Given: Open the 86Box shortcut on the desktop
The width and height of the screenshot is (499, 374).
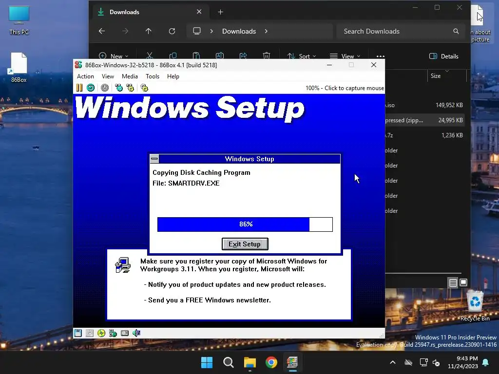Looking at the screenshot, I should (x=19, y=67).
